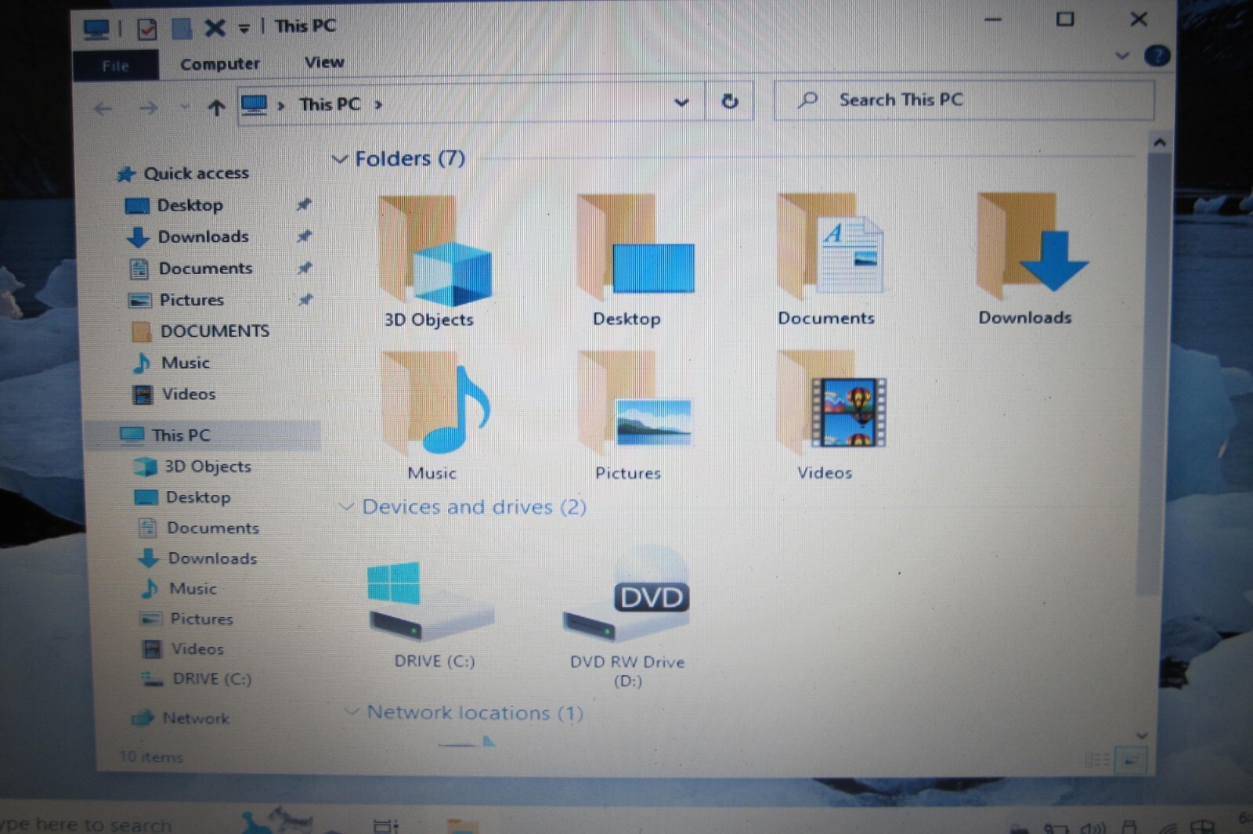
Task: Click in the Search This PC field
Action: [963, 100]
